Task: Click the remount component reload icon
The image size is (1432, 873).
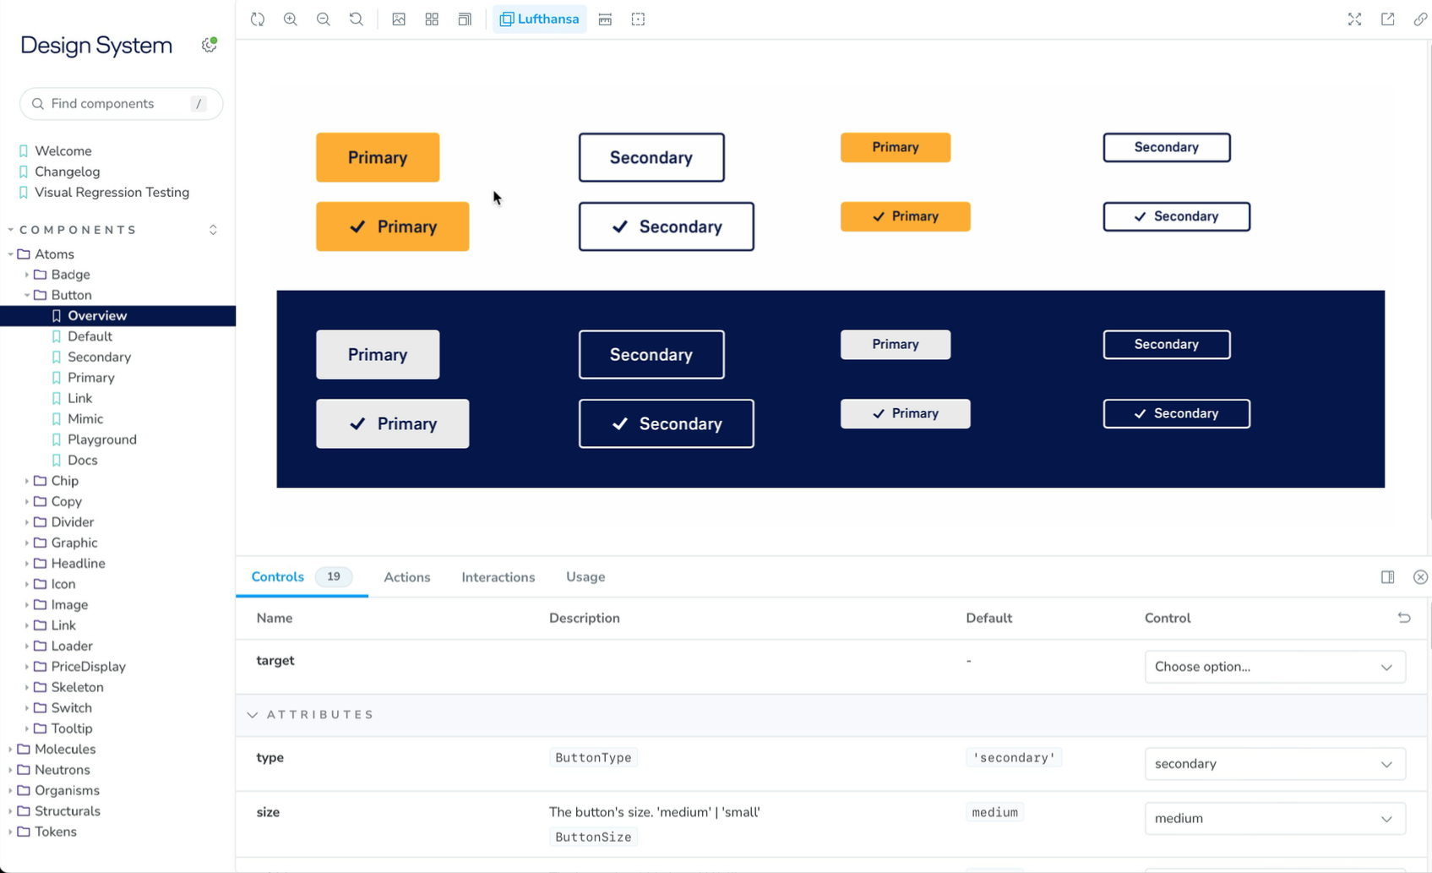Action: [x=258, y=19]
